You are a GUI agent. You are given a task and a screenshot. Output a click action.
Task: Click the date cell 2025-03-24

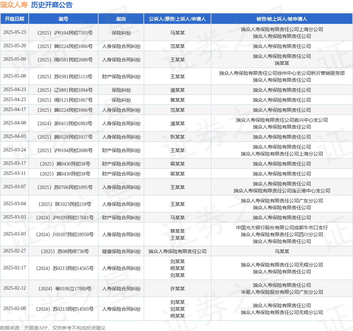[14, 150]
